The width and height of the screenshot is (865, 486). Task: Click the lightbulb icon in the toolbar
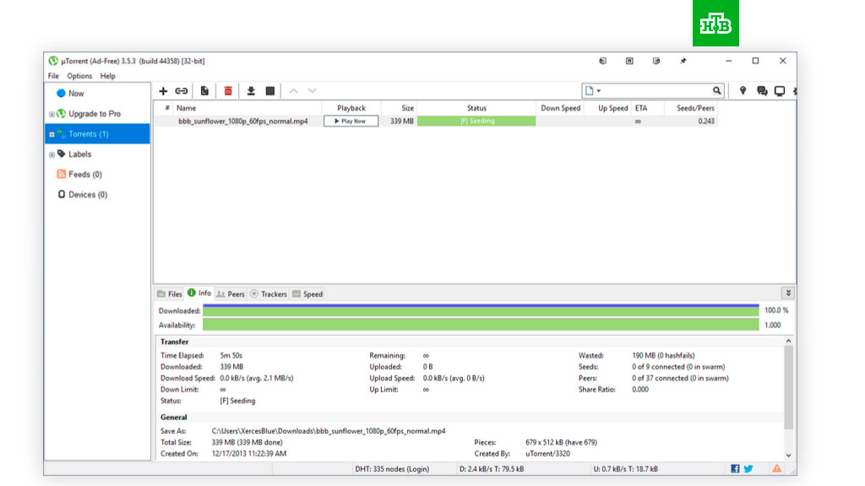(x=743, y=91)
